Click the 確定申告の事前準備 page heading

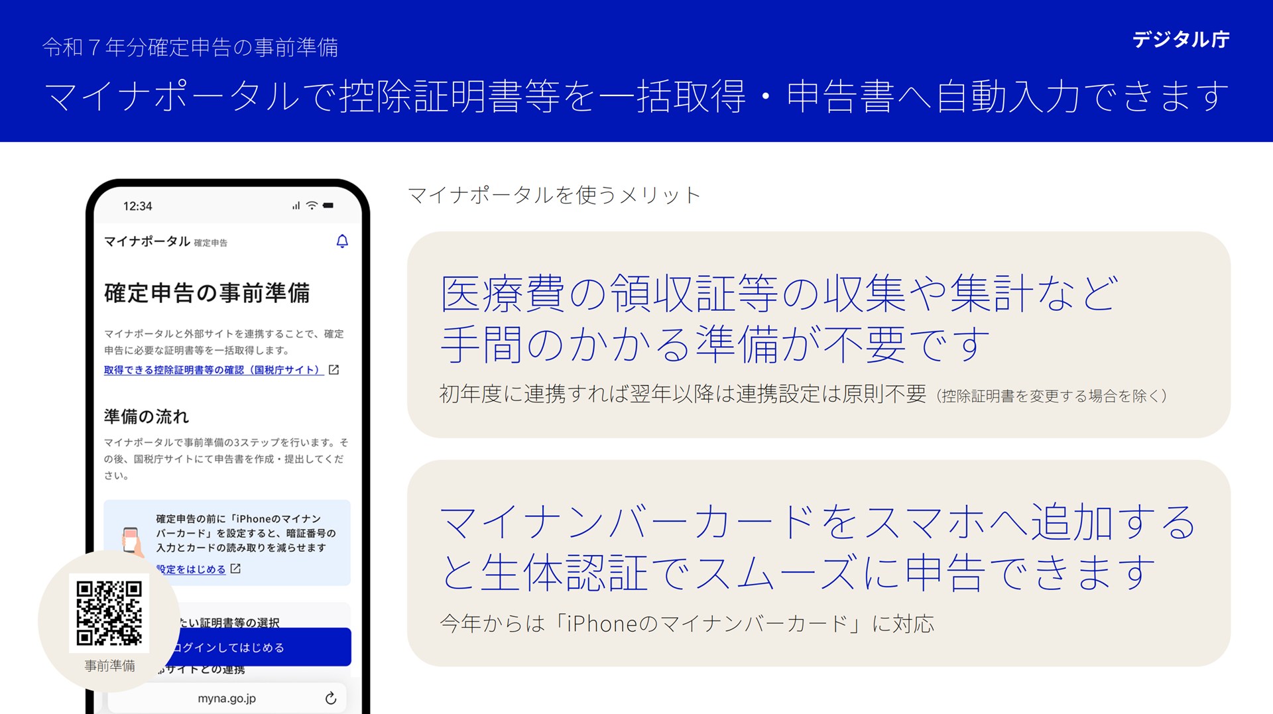207,293
